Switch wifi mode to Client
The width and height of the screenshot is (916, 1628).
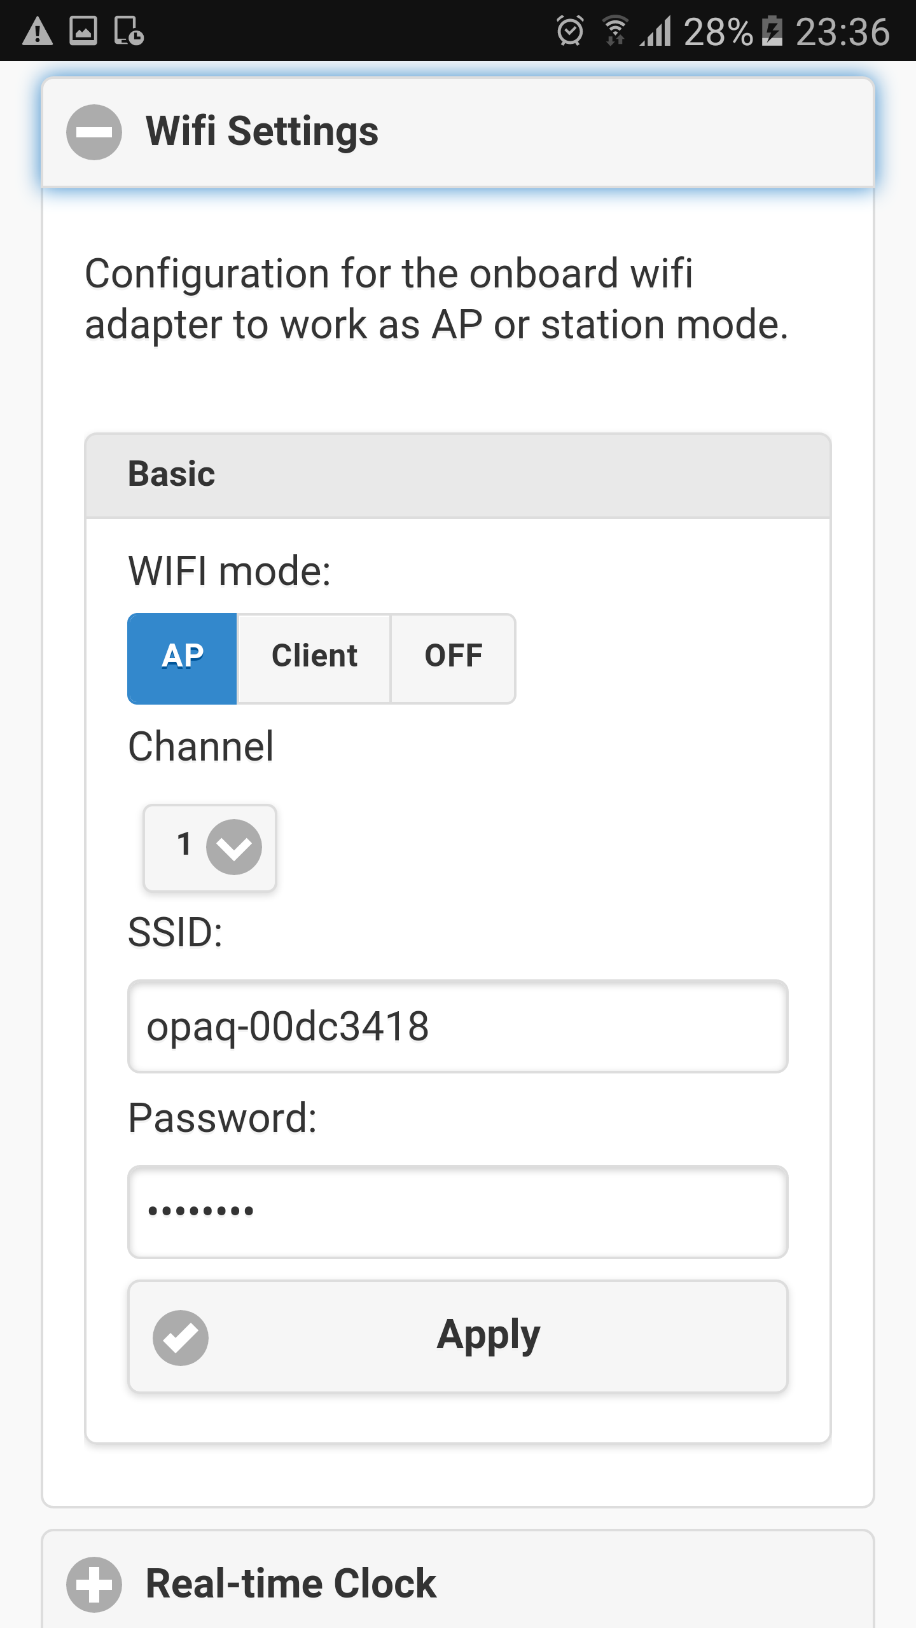(314, 658)
